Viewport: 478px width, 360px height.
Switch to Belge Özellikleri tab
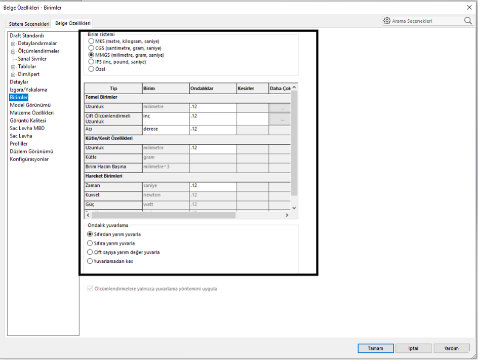(x=73, y=23)
